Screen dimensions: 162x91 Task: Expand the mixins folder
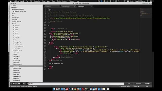(x=14, y=34)
